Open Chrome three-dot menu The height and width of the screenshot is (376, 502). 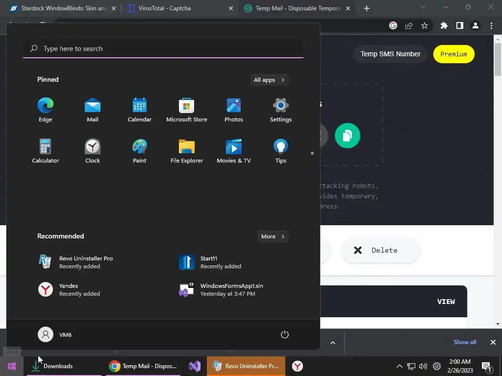point(491,25)
